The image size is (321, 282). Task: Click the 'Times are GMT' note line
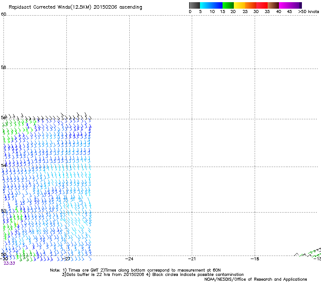click(x=135, y=270)
